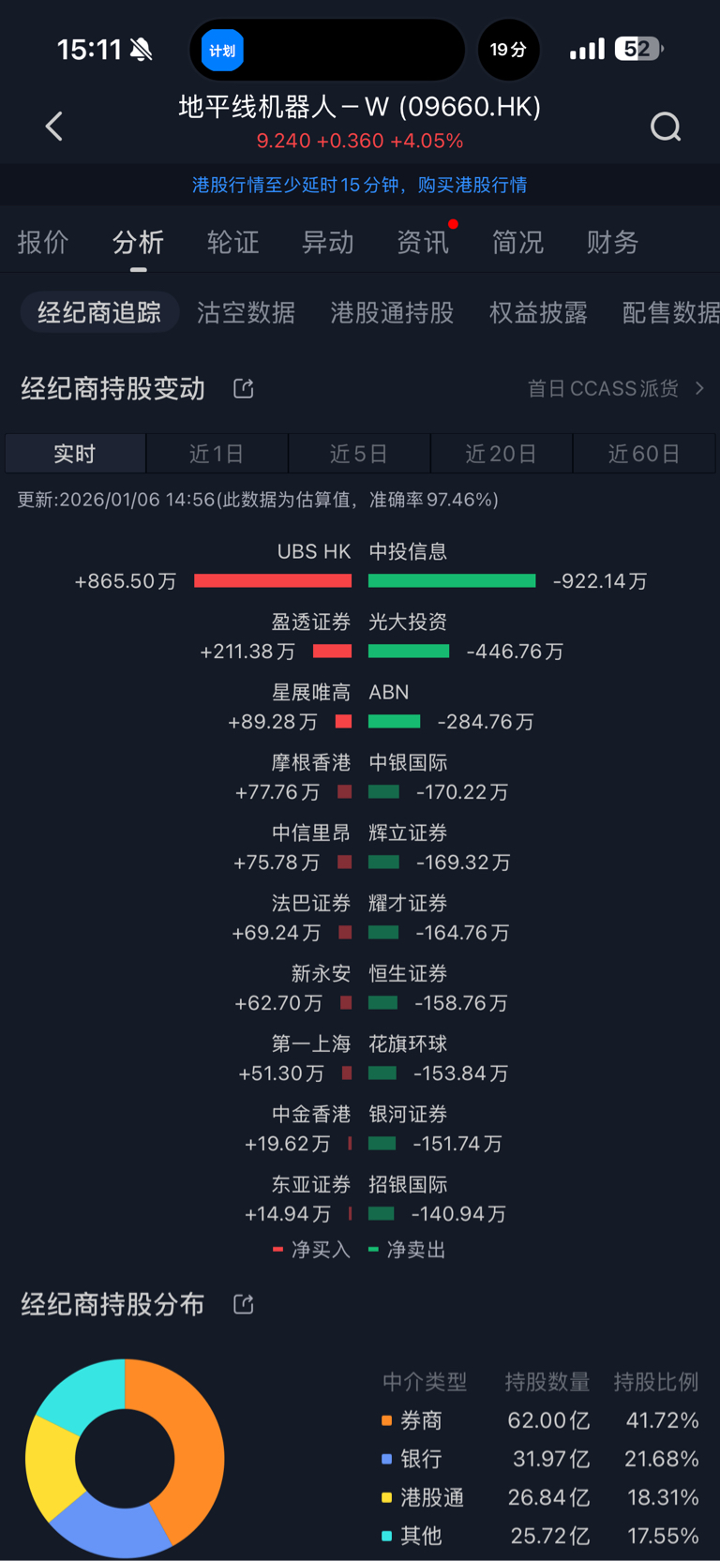720x1561 pixels.
Task: Switch to the 近60日 range
Action: coord(643,454)
